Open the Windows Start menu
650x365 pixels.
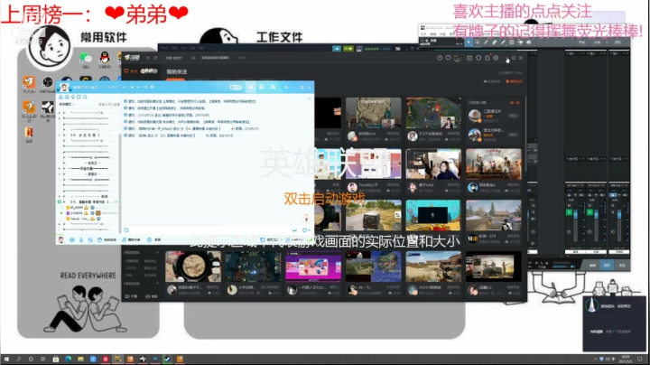tap(6, 359)
